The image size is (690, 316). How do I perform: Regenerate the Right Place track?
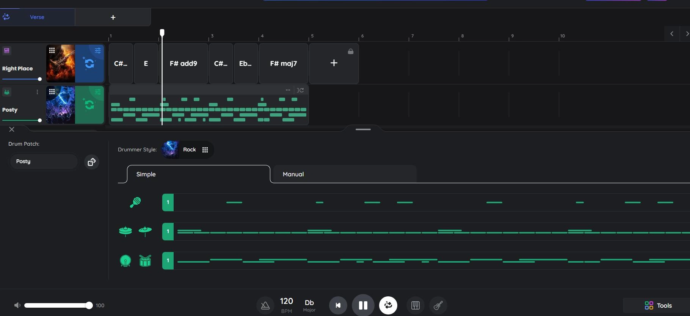point(89,64)
